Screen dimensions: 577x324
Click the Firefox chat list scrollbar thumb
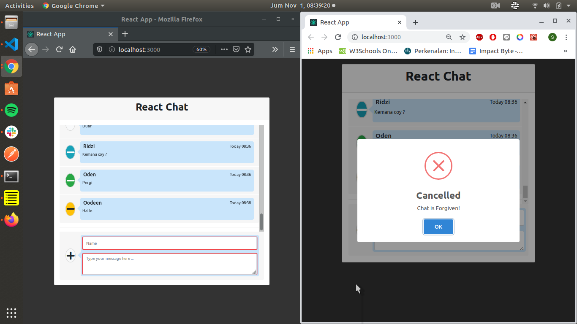tap(261, 222)
